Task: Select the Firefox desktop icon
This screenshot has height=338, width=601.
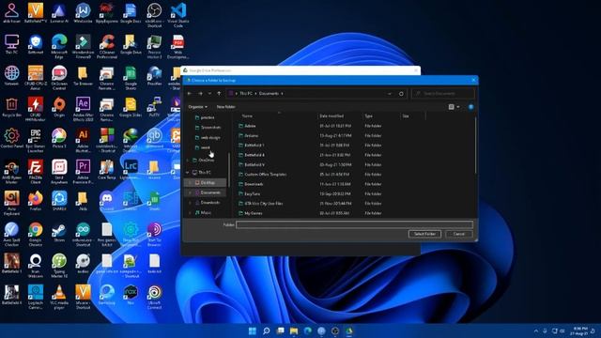Action: [x=36, y=201]
